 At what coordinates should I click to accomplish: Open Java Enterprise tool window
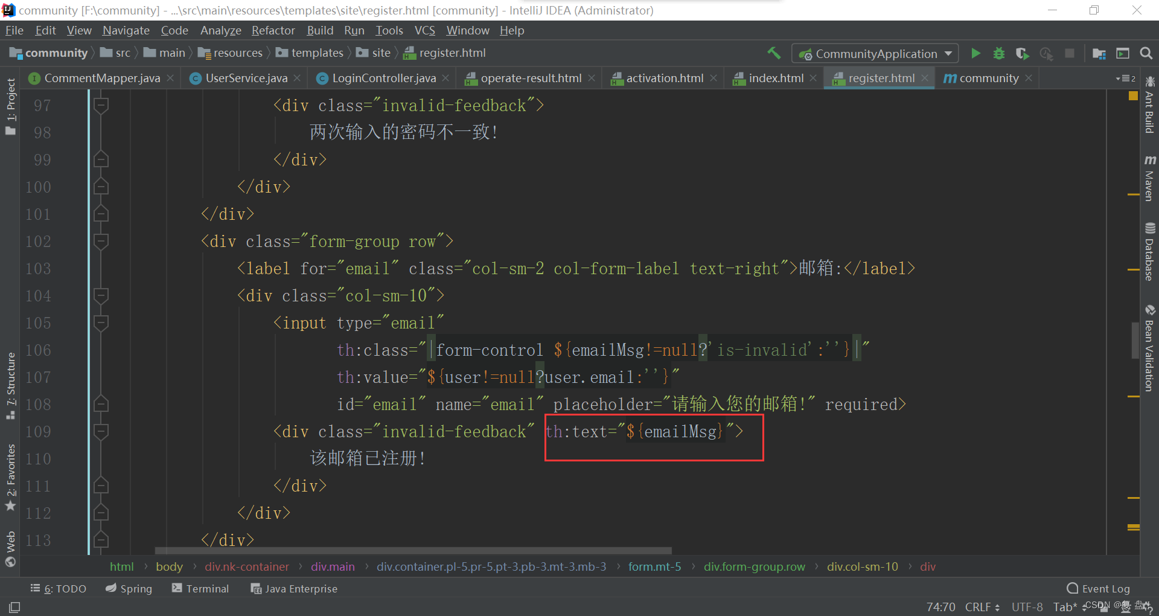294,588
